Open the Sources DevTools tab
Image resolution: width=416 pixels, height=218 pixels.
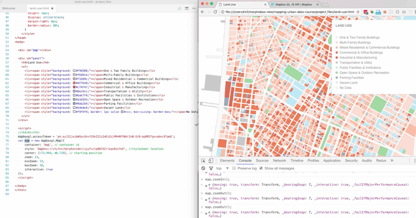click(x=262, y=160)
